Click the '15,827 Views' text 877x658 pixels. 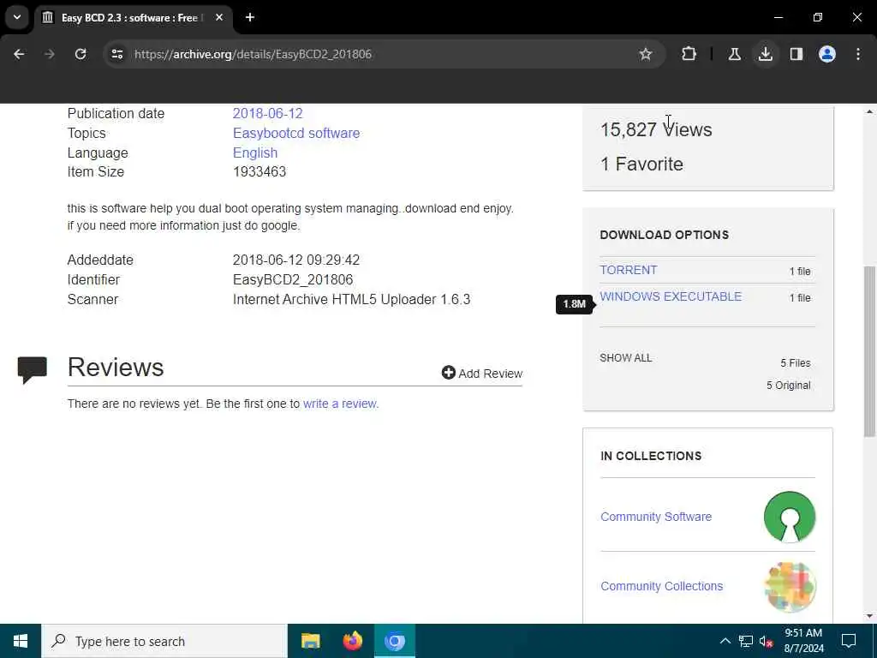656,130
